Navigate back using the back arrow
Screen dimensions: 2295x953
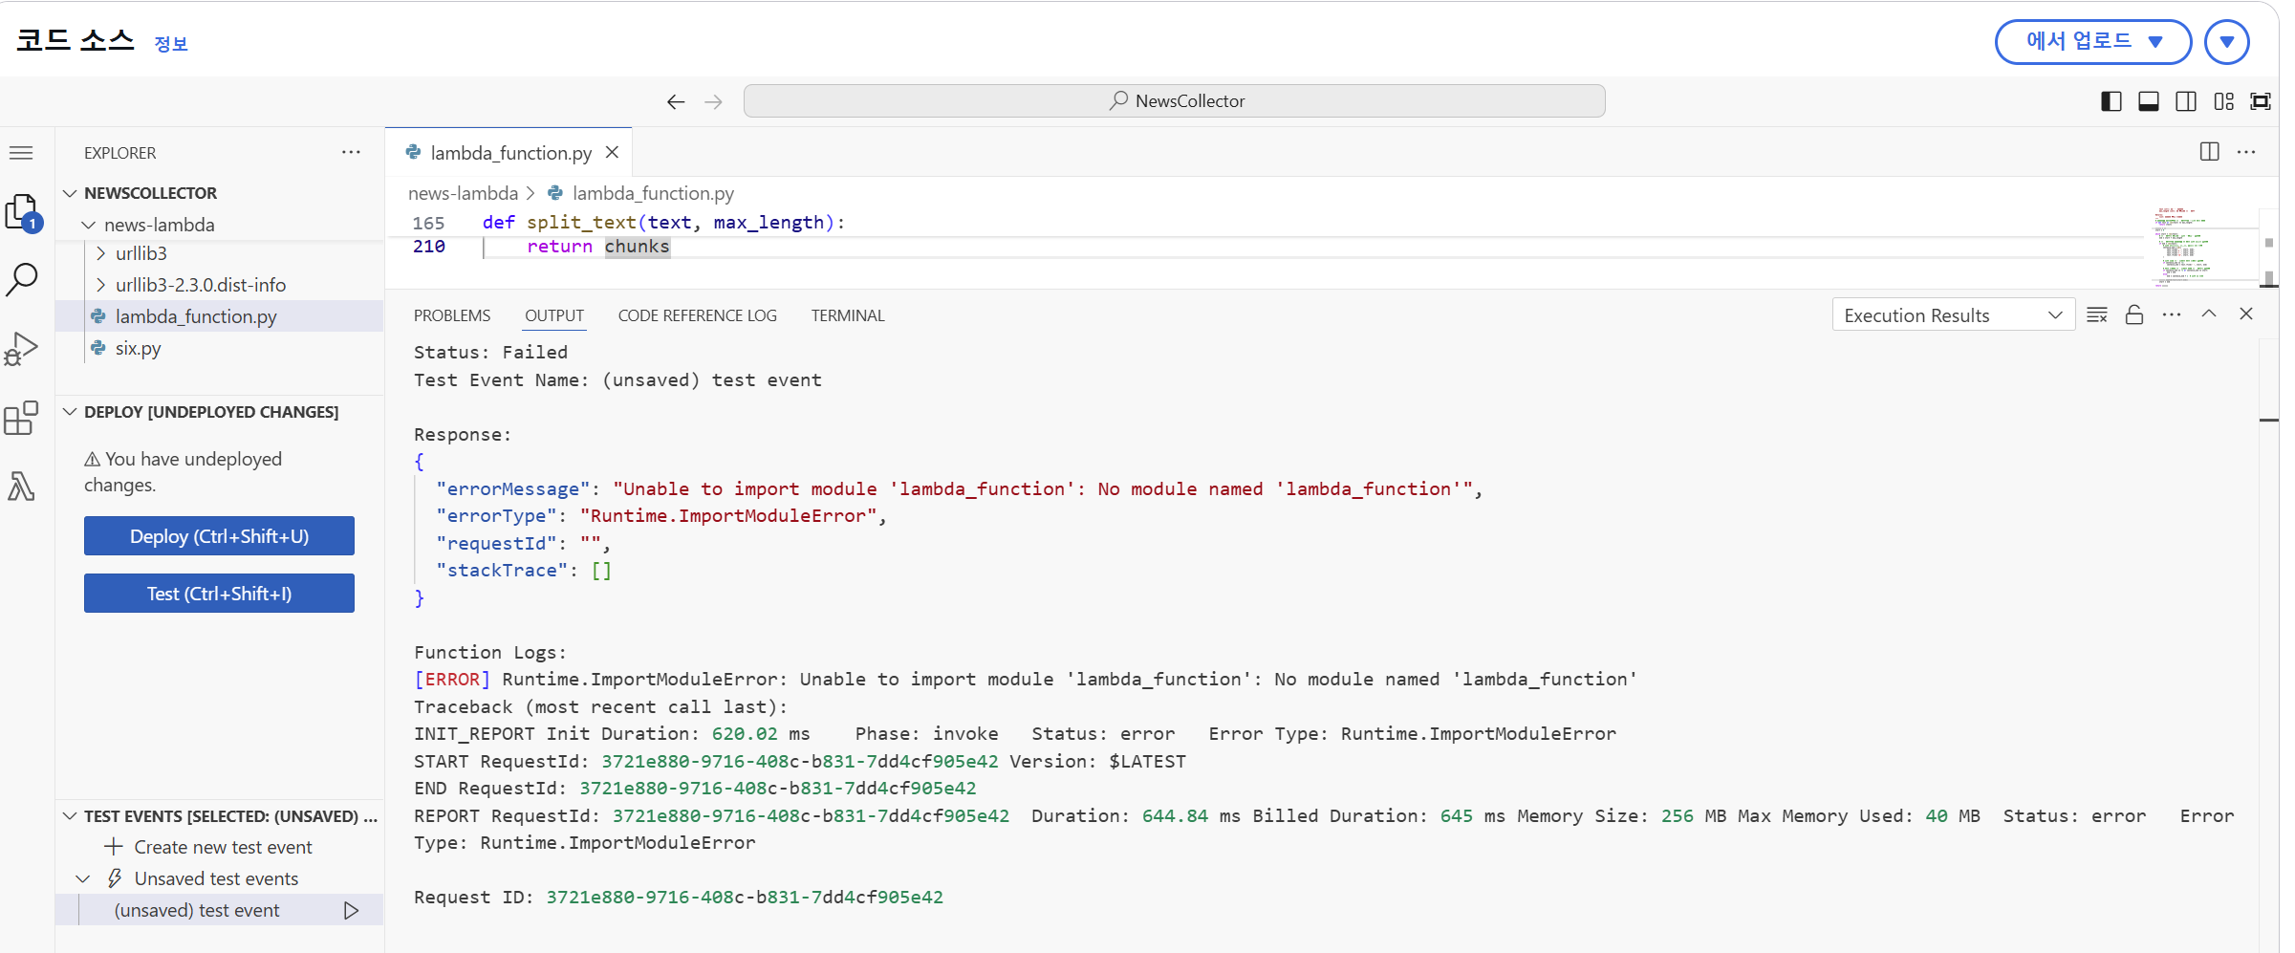click(x=676, y=100)
